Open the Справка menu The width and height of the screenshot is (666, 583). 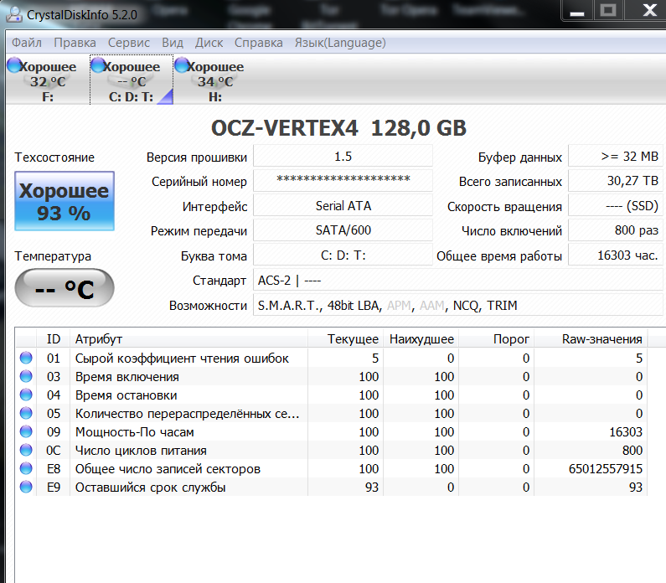pos(258,43)
